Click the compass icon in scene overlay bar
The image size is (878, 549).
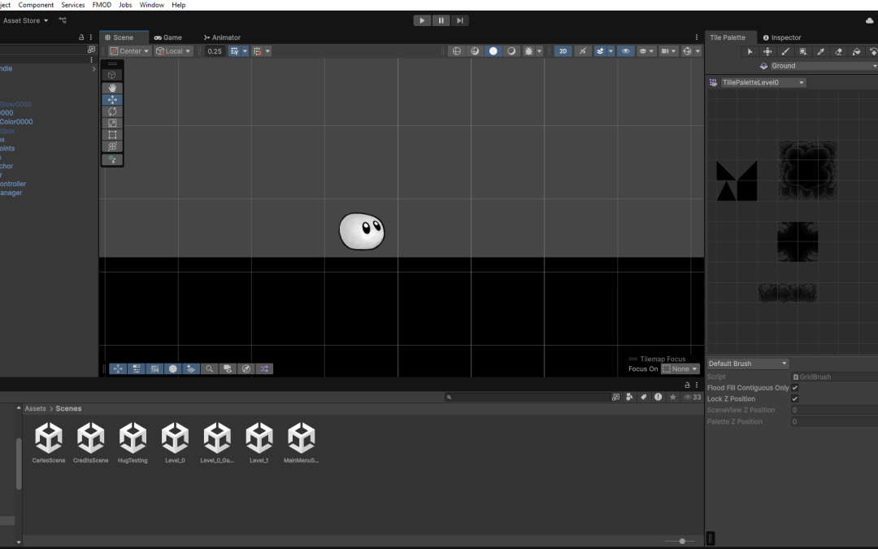tap(246, 368)
